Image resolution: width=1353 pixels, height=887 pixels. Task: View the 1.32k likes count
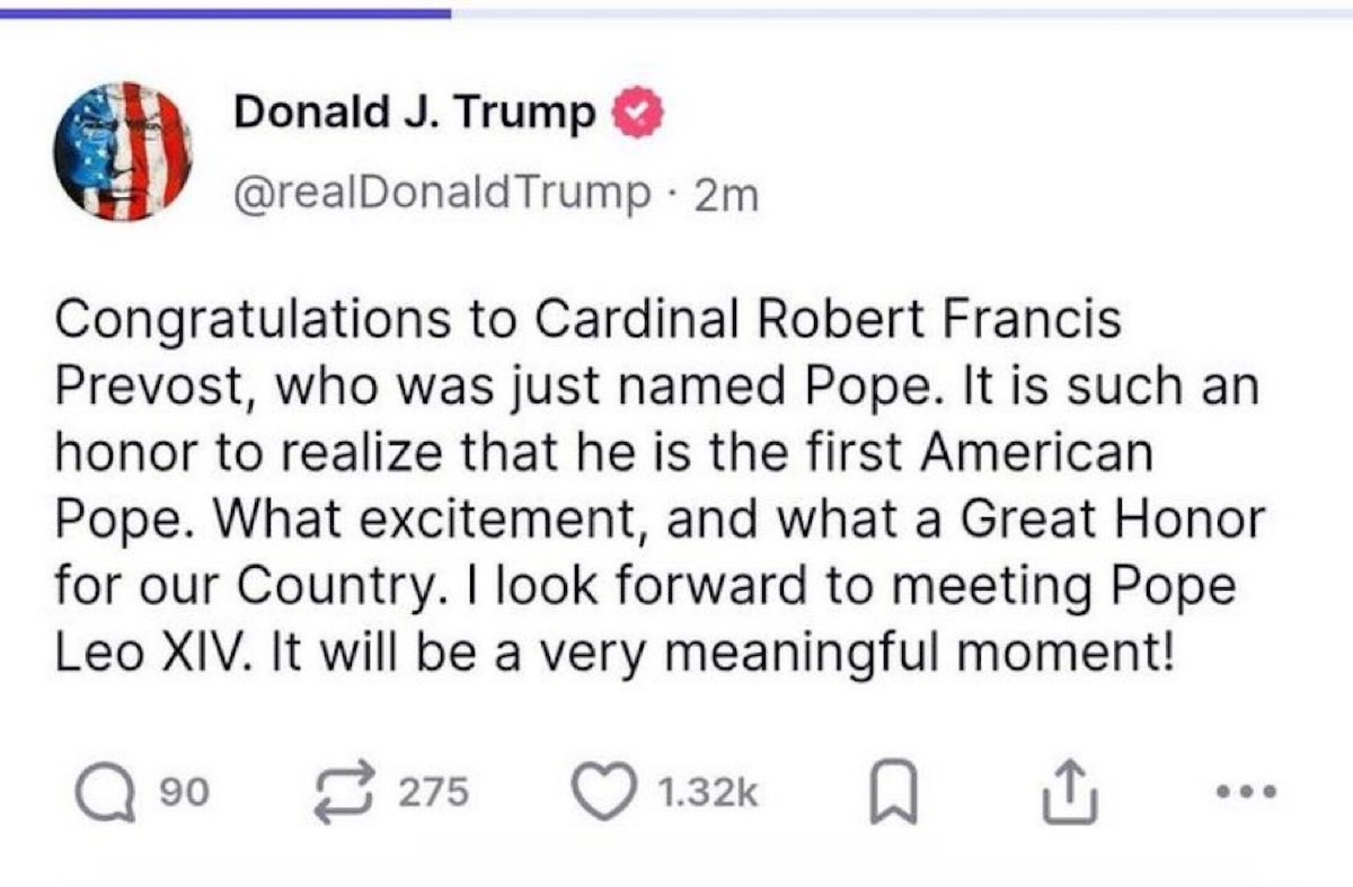[x=707, y=793]
